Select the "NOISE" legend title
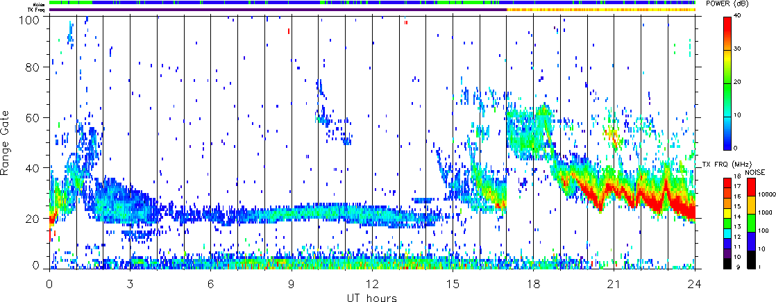Viewport: 776px width, 302px height. pos(754,171)
